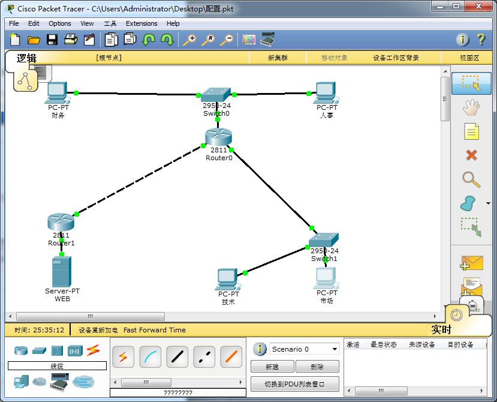Pick the automatic connection lightning cable
497x402 pixels.
coord(124,357)
